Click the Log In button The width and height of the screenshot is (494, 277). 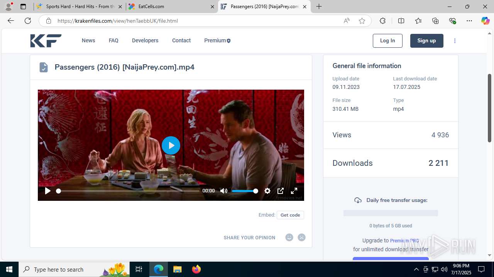click(x=387, y=41)
